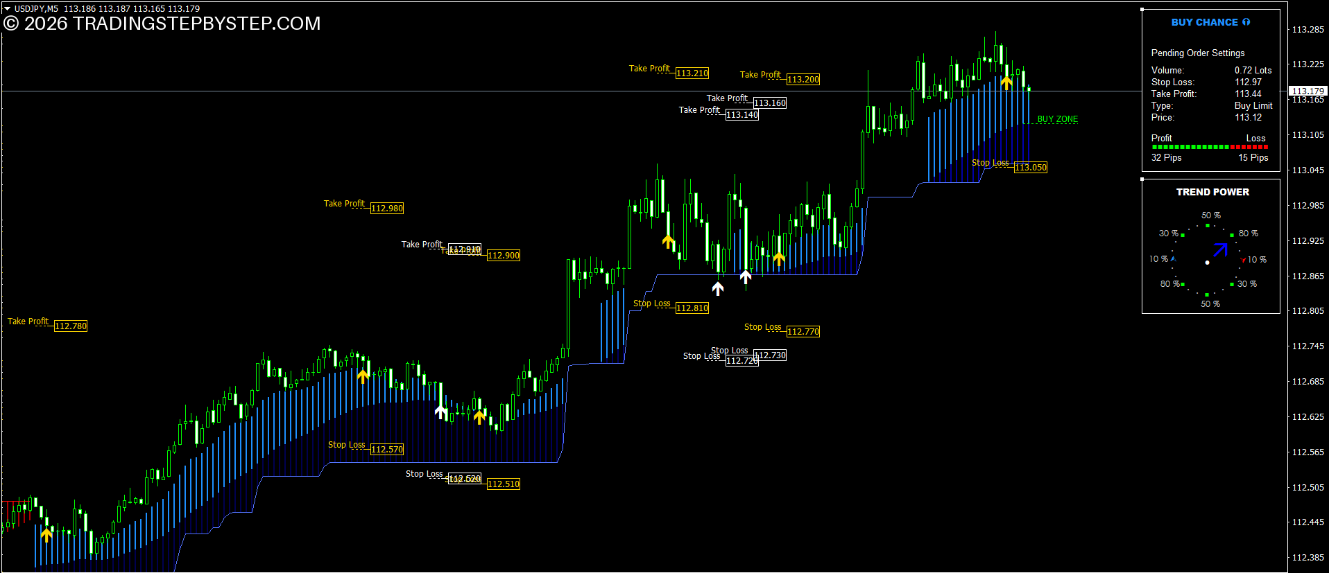The height and width of the screenshot is (573, 1329).
Task: Click the Stop Loss 112.570 price box
Action: point(387,449)
